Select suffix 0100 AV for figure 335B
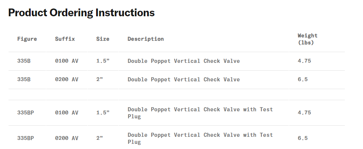 (x=67, y=61)
